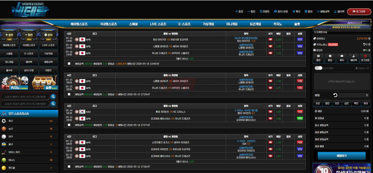This screenshot has height=173, width=373.
Task: Add 십만 to the bet amount
Action: click(346, 103)
